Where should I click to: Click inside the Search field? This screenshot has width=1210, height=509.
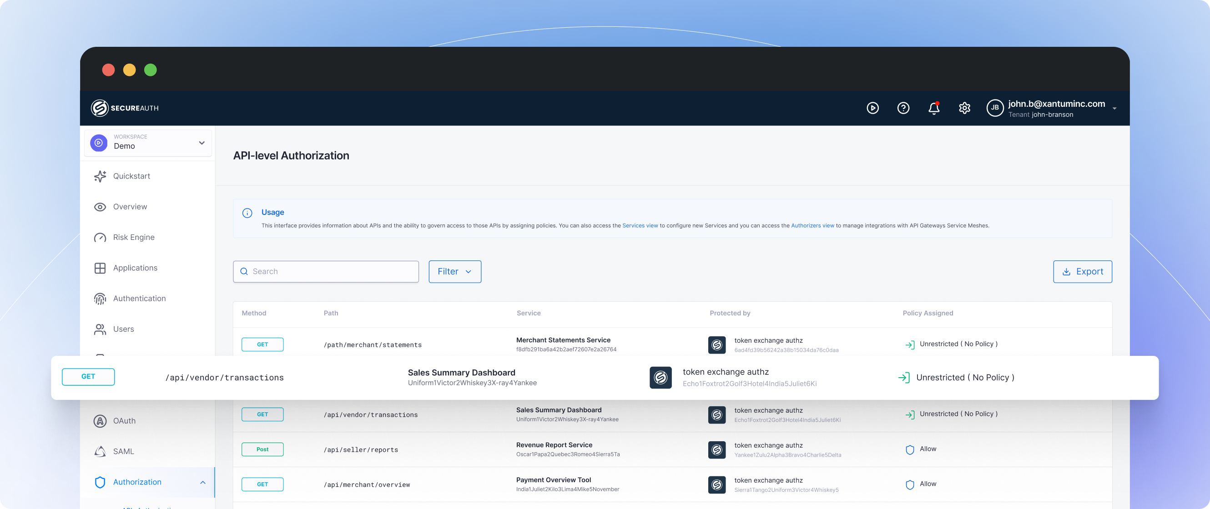[x=325, y=271]
